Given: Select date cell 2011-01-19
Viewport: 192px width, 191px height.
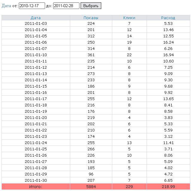Looking at the screenshot, I should click(x=36, y=111).
